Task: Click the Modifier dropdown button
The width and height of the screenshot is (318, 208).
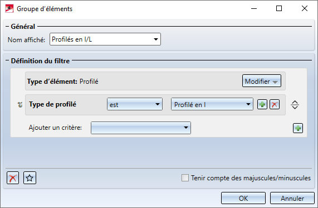Action: 261,81
